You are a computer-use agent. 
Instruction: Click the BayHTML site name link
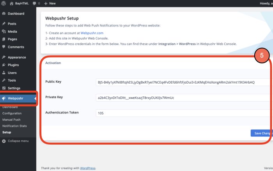pos(22,3)
